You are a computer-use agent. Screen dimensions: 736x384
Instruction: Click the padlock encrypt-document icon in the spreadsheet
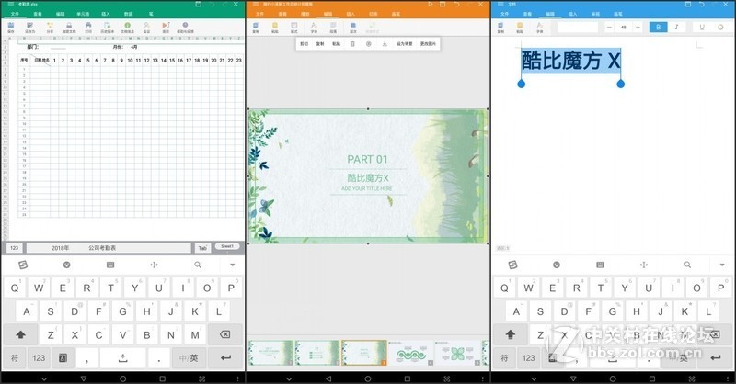pos(69,28)
